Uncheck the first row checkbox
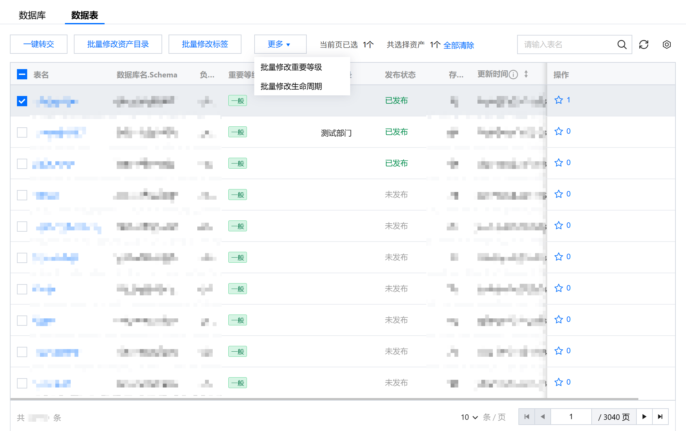 [x=22, y=101]
